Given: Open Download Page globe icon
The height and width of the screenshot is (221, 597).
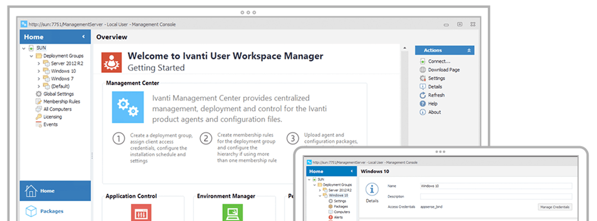Looking at the screenshot, I should tap(423, 70).
